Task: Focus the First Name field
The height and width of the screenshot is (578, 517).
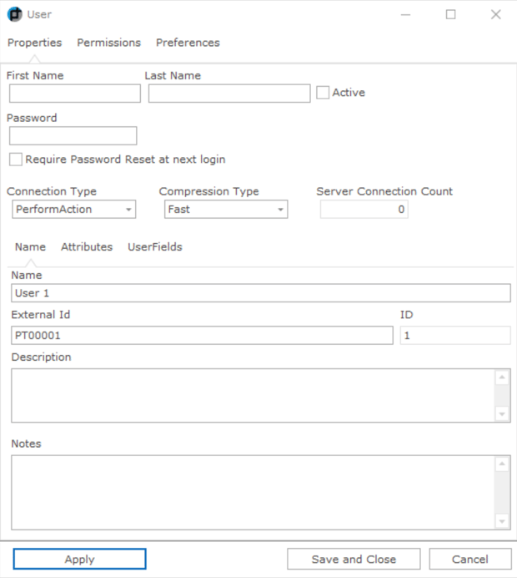Action: click(x=75, y=94)
